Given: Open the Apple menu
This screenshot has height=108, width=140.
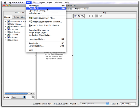Looking at the screenshot, I should click(x=5, y=2).
